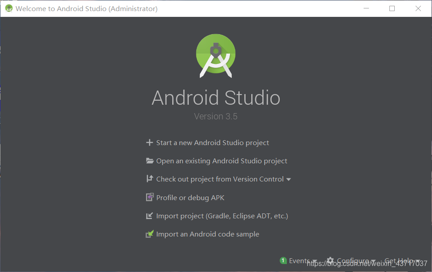Click the Profile or debug APK icon
Viewport: 432px width, 272px height.
150,197
